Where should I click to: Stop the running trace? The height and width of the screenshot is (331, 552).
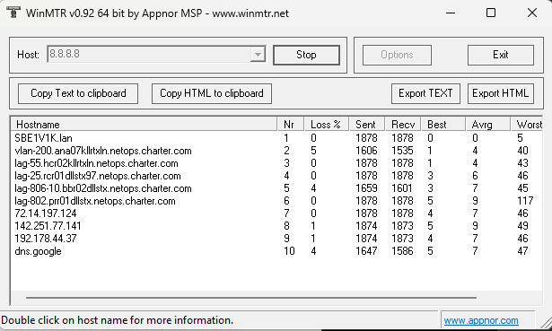[x=306, y=55]
